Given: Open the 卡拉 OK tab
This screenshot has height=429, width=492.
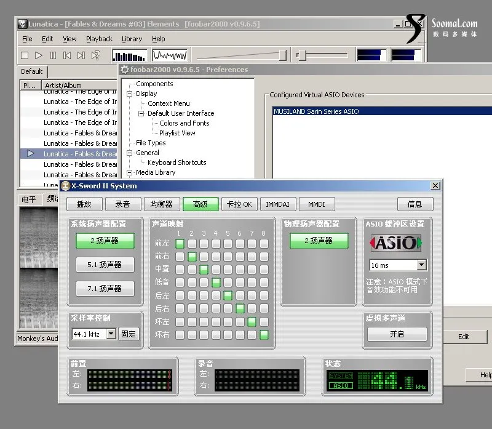Looking at the screenshot, I should pyautogui.click(x=239, y=204).
